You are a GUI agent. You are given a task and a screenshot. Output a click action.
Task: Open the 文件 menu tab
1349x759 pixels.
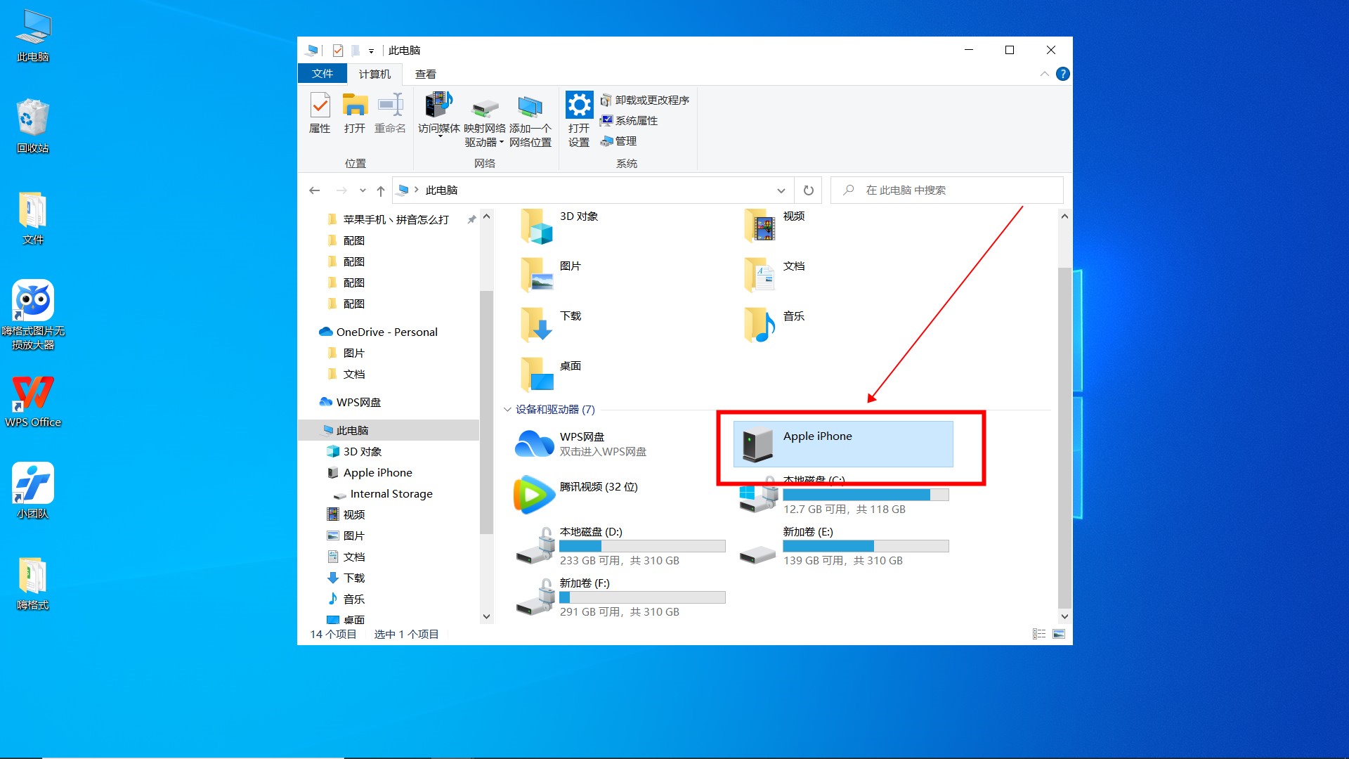pos(322,74)
